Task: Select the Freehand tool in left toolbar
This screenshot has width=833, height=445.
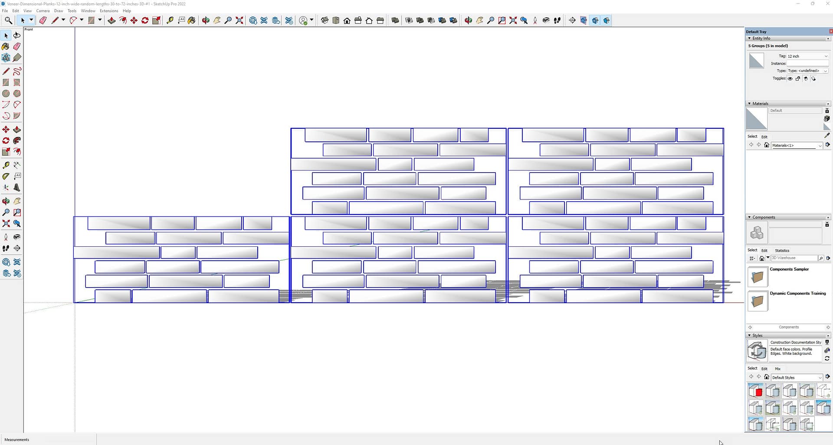Action: pos(17,71)
